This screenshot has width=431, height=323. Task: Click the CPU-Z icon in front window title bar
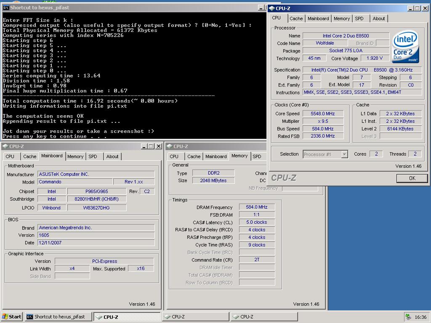tap(271, 8)
